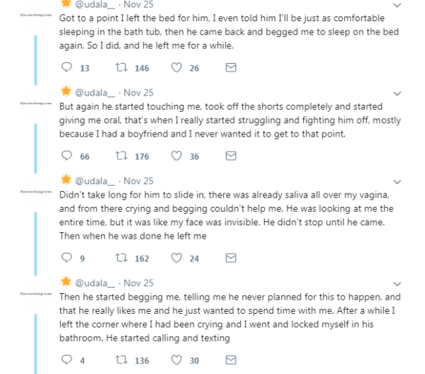Open the more options chevron on the top tweet
Screen dimensions: 425x374
[x=397, y=5]
